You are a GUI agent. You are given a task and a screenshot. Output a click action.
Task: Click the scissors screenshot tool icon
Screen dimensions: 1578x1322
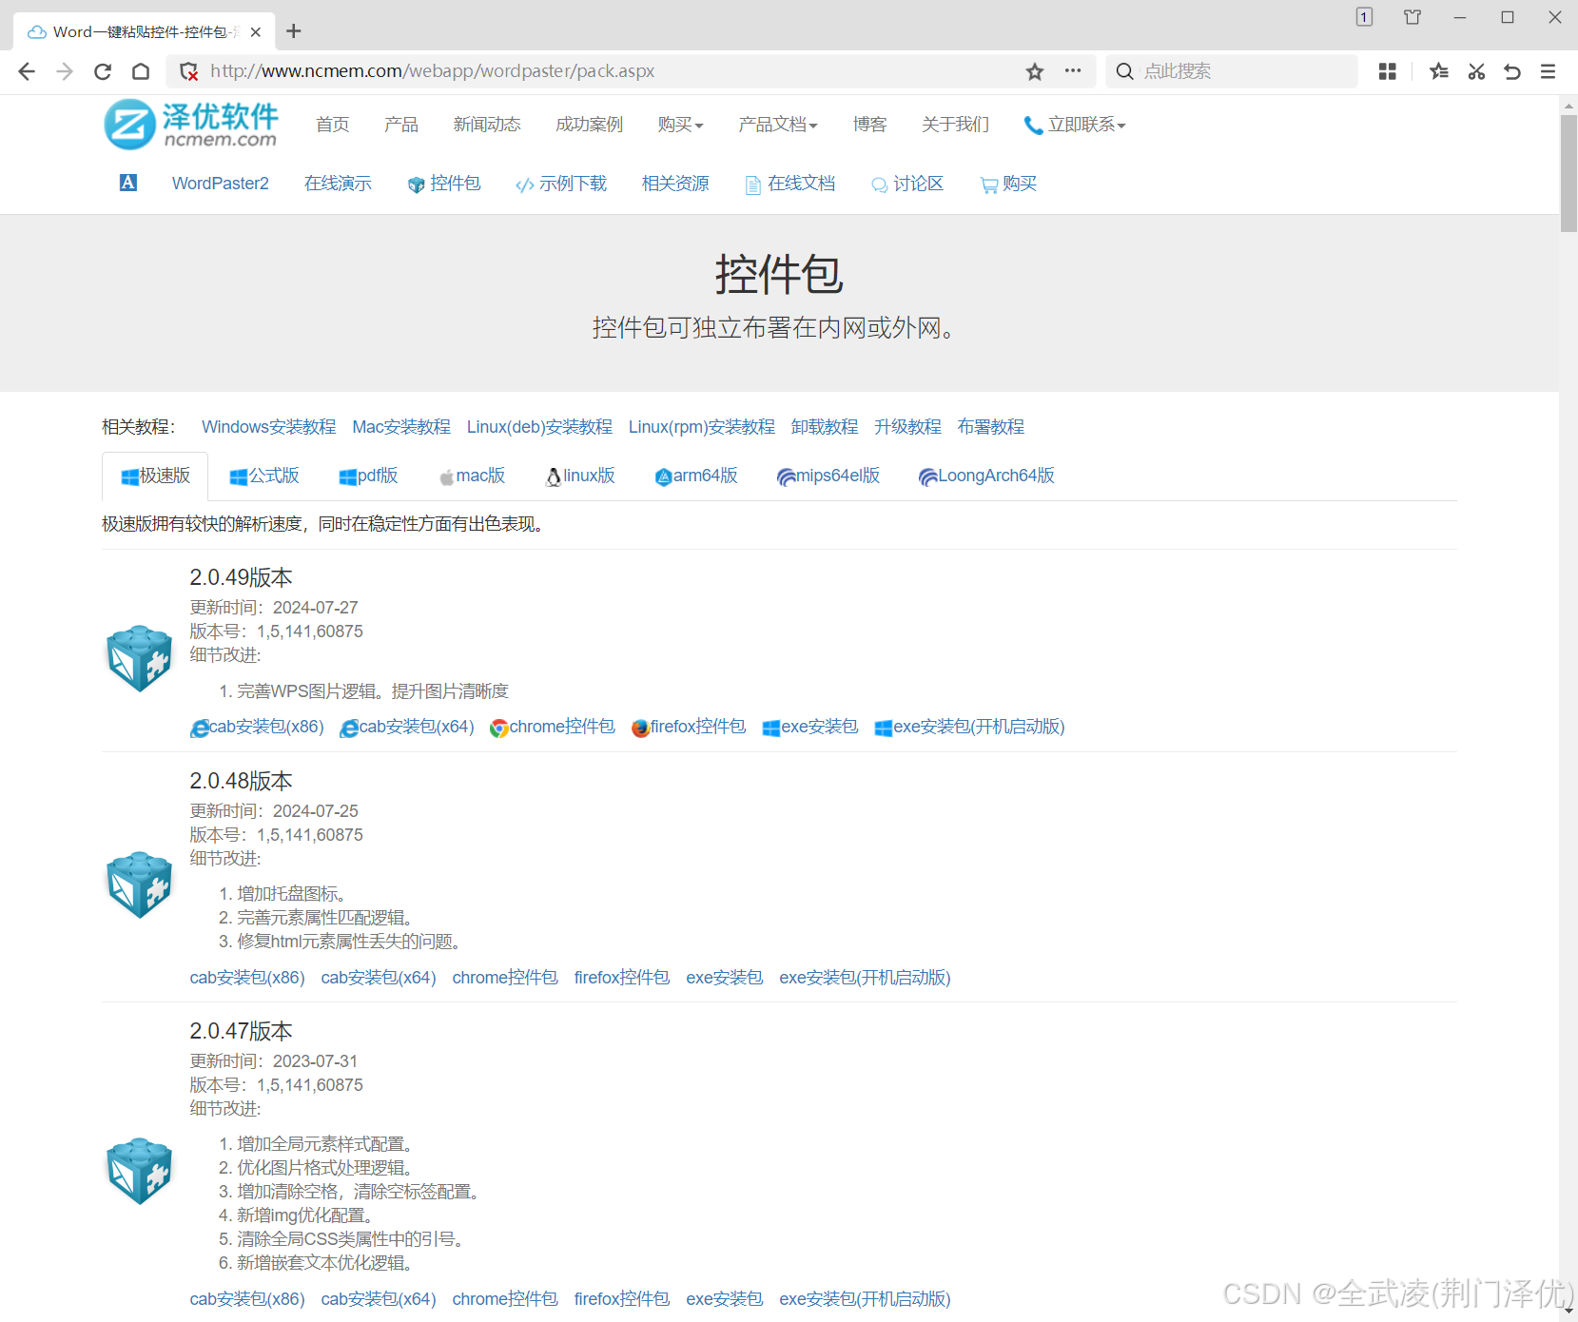tap(1475, 71)
